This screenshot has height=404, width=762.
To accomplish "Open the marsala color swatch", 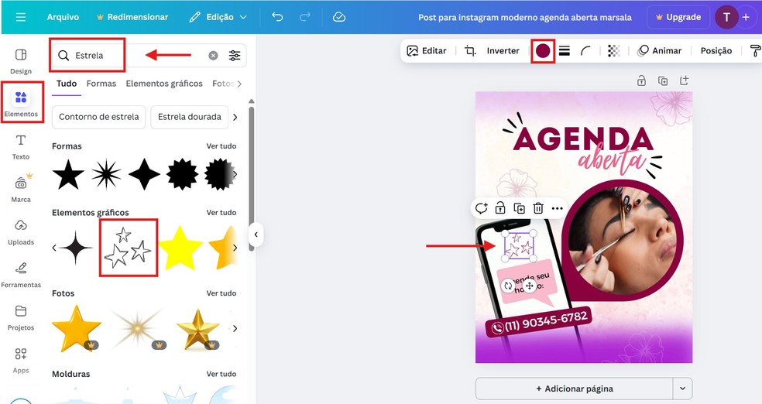I will (543, 50).
